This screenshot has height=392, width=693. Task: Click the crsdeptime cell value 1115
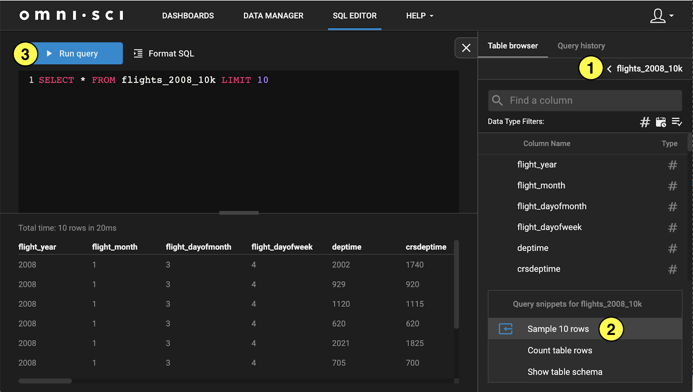tap(415, 304)
